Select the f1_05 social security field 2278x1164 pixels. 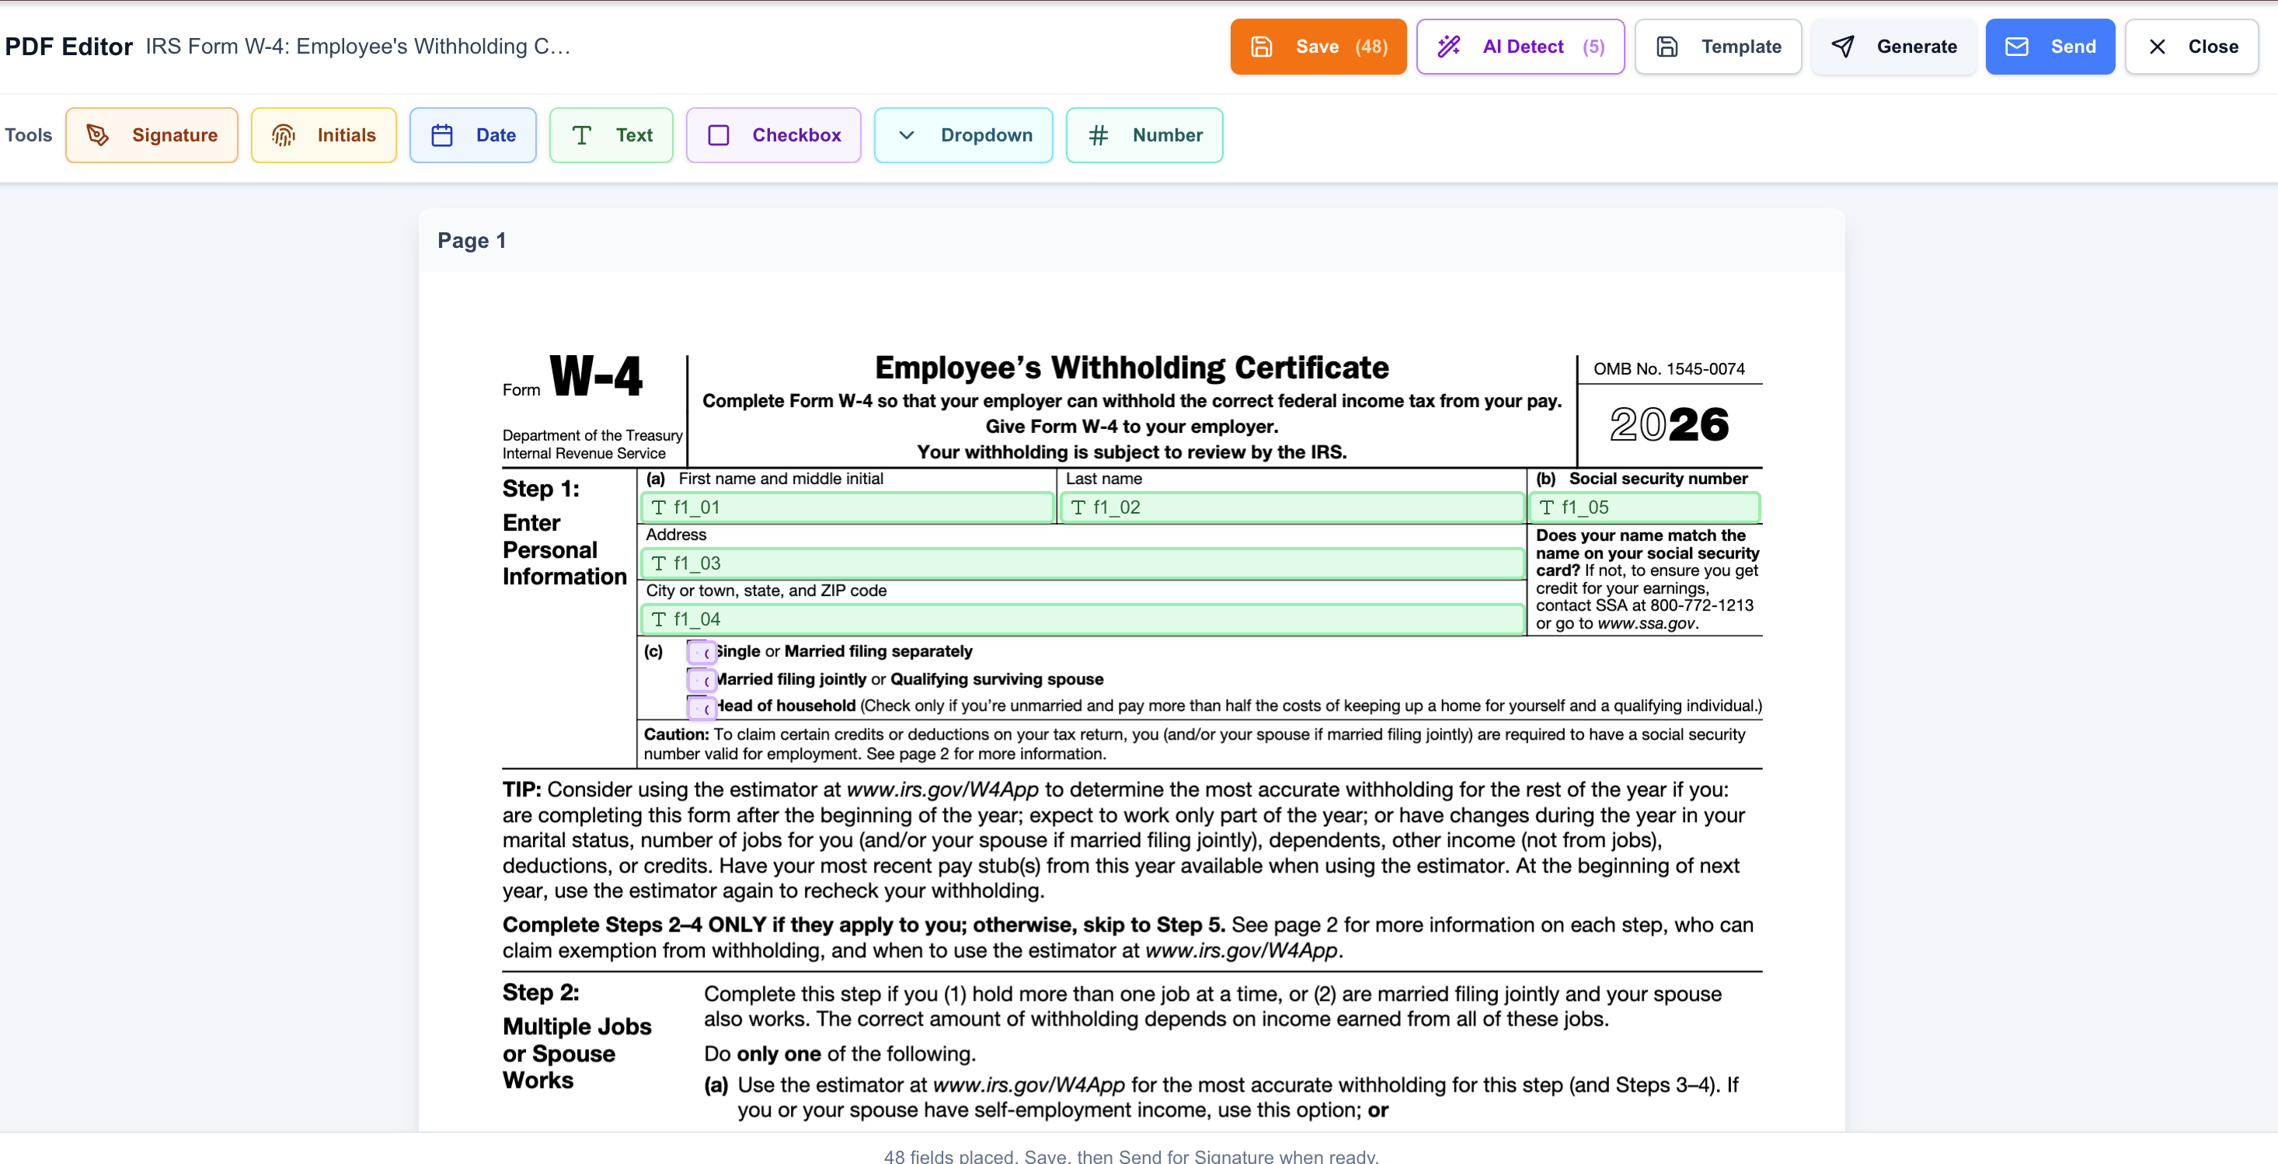point(1644,507)
